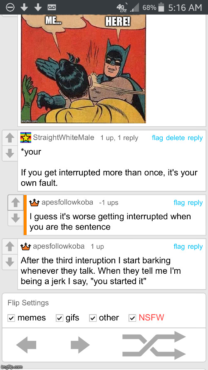The height and width of the screenshot is (370, 208).
Task: Go to next flip with right arrow
Action: click(80, 345)
